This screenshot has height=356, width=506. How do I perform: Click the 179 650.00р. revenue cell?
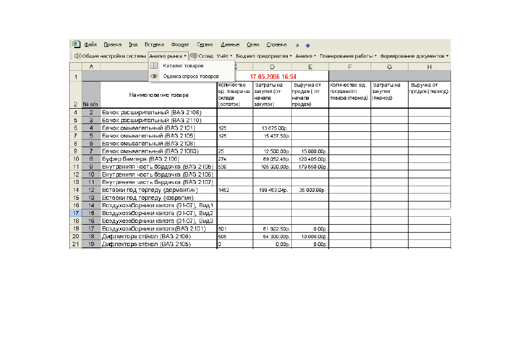310,167
